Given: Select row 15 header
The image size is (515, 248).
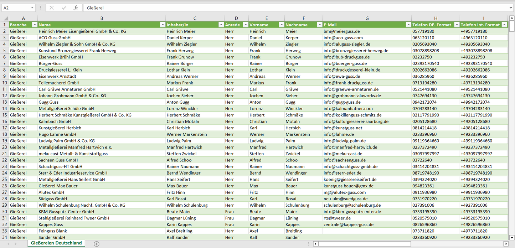Looking at the screenshot, I should [5, 115].
